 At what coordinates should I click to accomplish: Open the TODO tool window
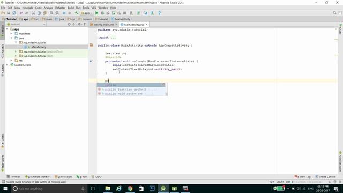(x=96, y=176)
